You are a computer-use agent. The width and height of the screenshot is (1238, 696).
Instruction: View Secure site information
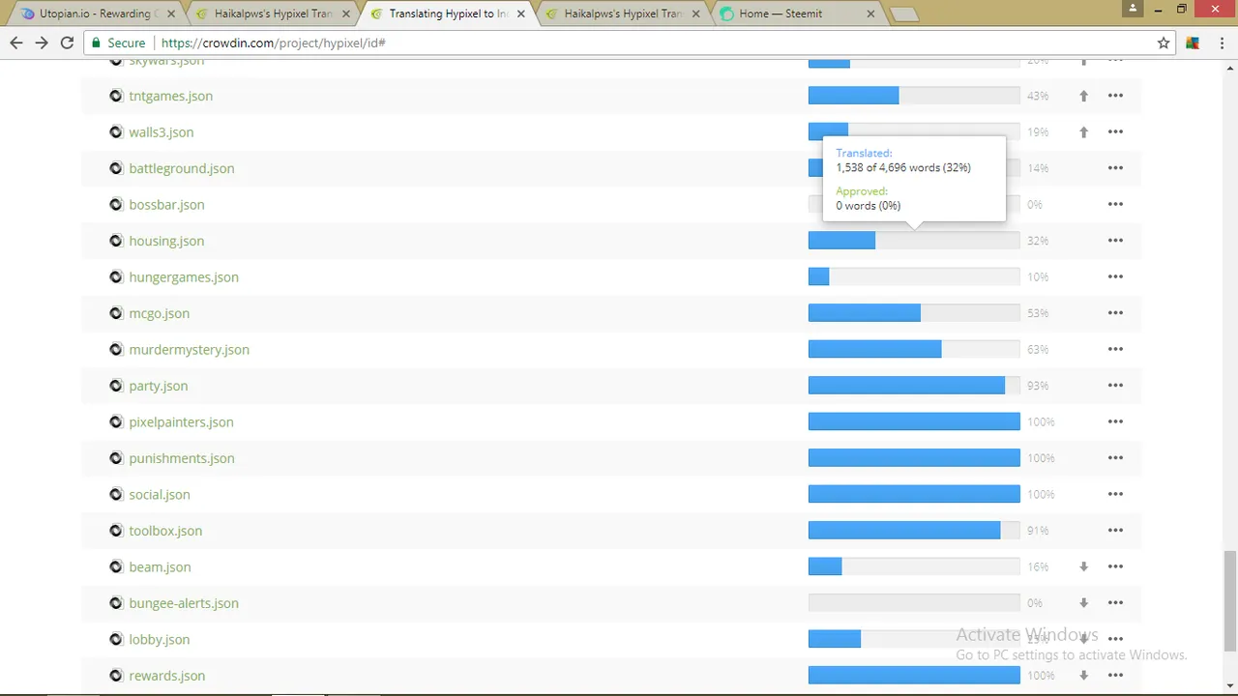click(x=118, y=43)
